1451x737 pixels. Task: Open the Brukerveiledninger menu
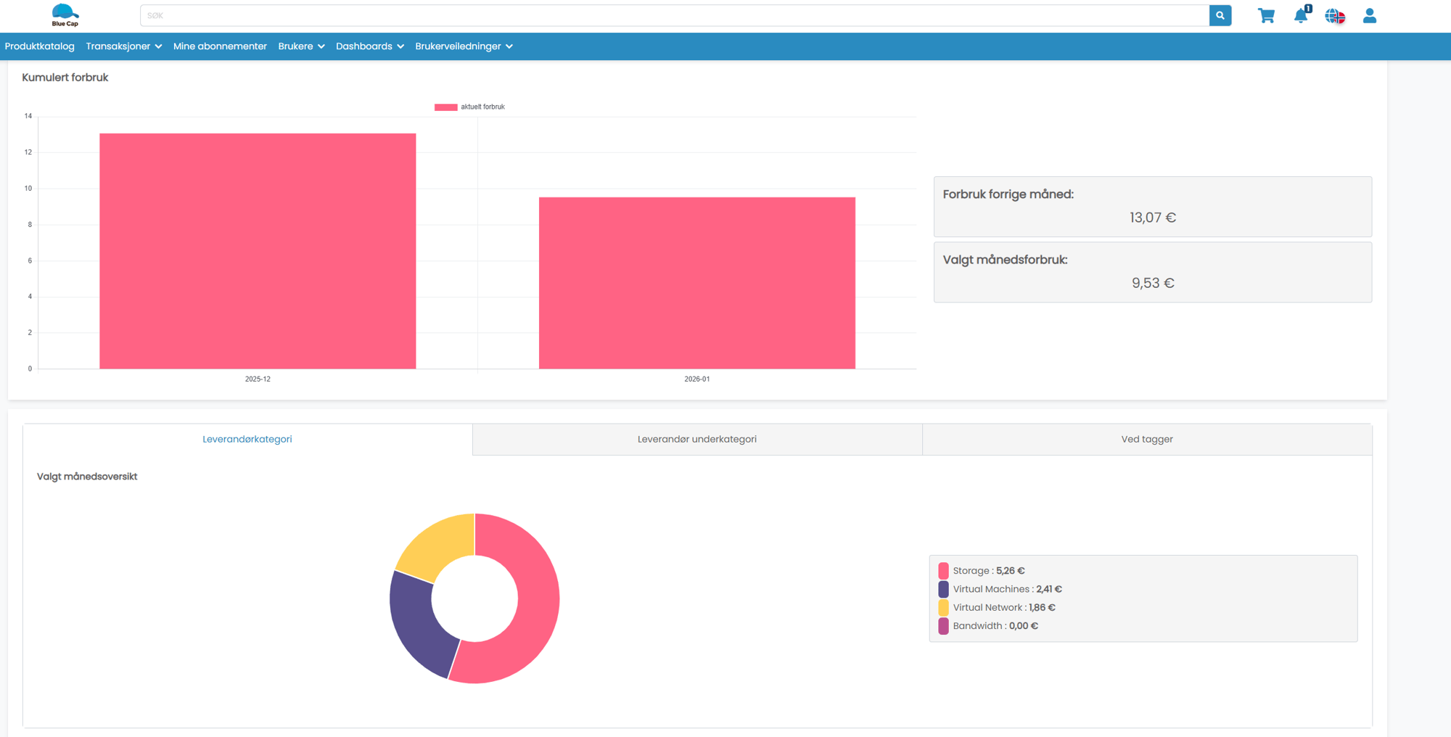coord(464,46)
